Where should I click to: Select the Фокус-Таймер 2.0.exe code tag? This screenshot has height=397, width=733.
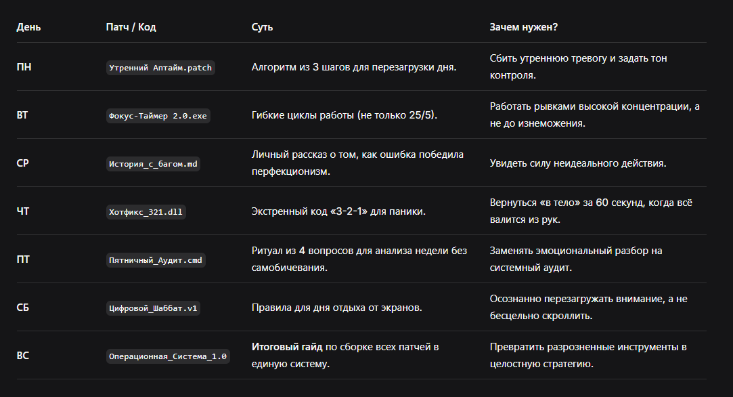pyautogui.click(x=158, y=116)
